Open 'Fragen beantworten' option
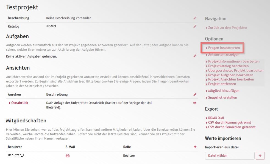The image size is (270, 164). [x=224, y=48]
